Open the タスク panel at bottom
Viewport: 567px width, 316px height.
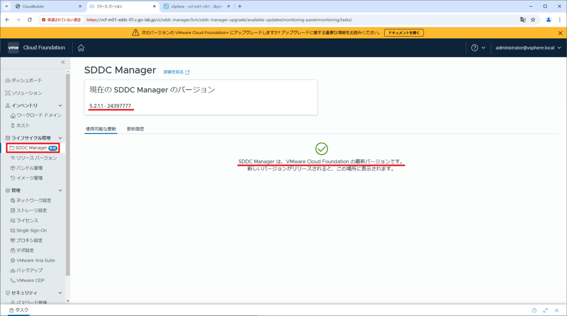point(19,310)
